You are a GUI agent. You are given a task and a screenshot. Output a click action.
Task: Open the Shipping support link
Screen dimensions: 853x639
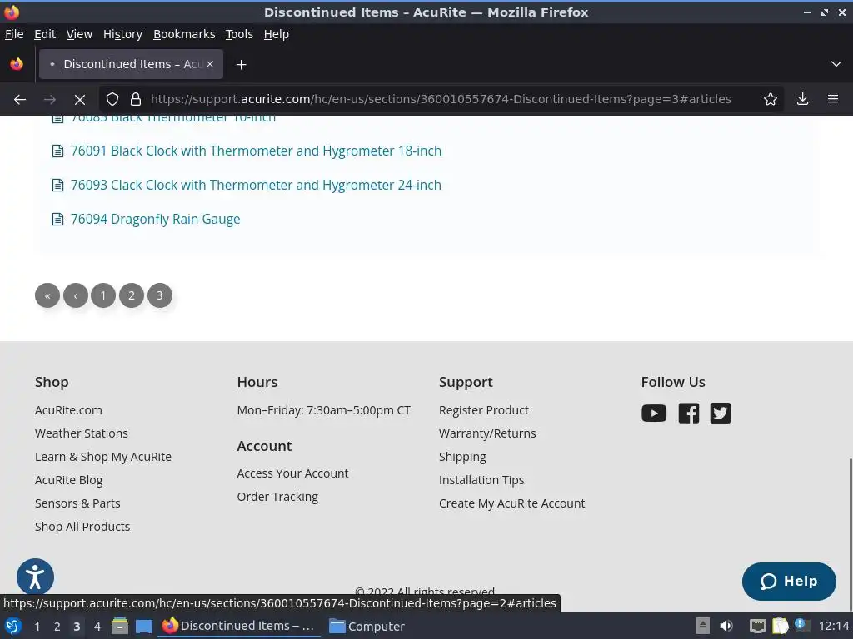pyautogui.click(x=463, y=457)
